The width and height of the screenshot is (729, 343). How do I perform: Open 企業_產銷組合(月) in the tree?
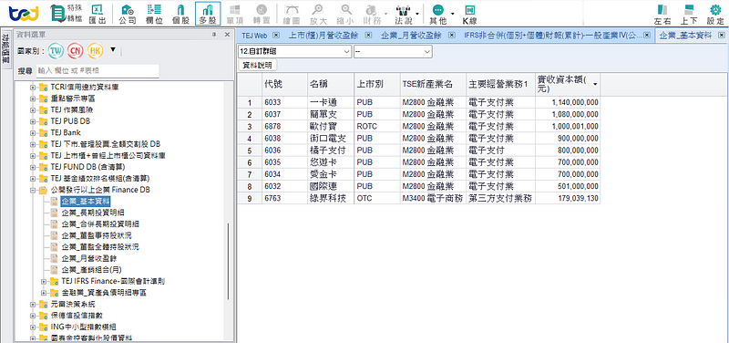coord(92,270)
